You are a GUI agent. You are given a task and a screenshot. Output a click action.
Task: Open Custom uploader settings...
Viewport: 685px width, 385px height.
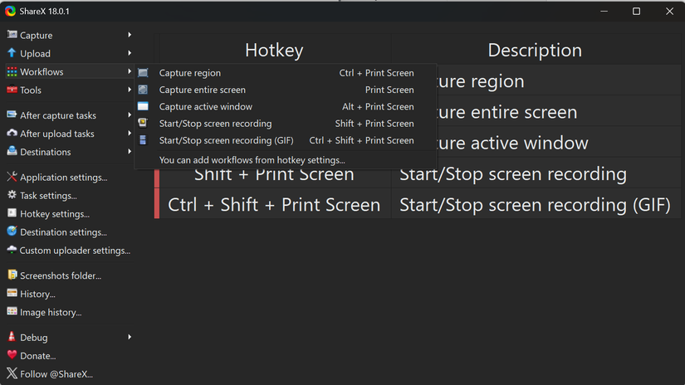[68, 251]
